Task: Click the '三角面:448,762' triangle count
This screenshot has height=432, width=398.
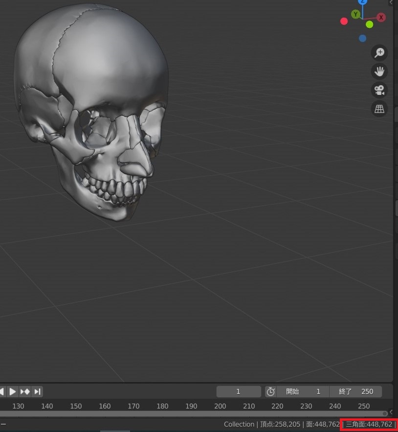Action: click(369, 424)
